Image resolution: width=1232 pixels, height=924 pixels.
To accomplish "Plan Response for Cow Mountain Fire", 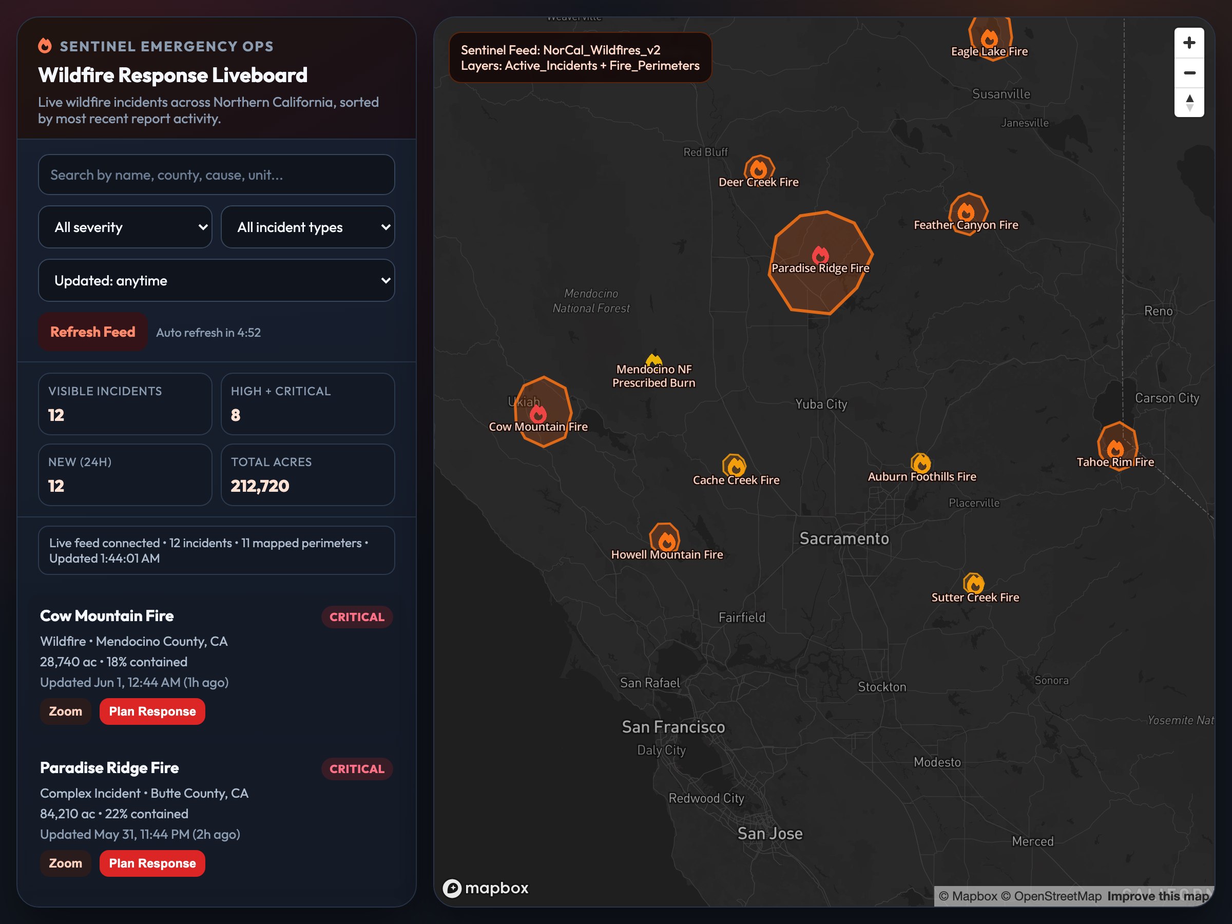I will (152, 711).
